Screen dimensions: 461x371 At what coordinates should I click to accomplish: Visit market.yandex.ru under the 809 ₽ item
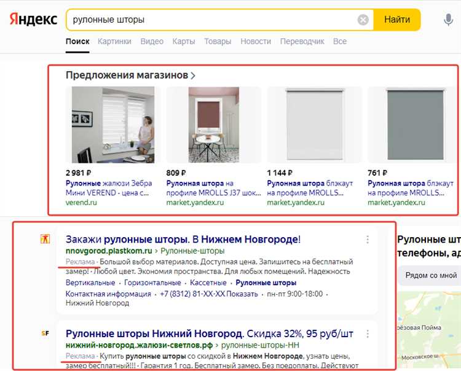[195, 202]
